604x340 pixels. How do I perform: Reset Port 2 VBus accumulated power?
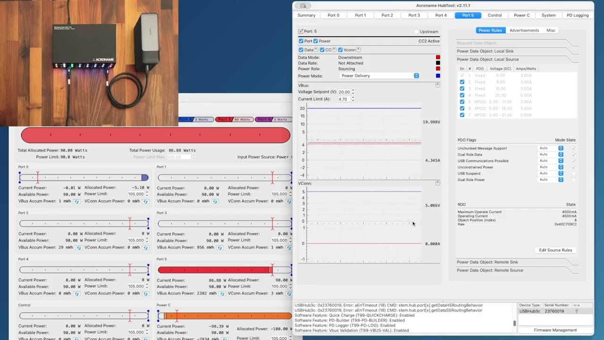pos(79,247)
